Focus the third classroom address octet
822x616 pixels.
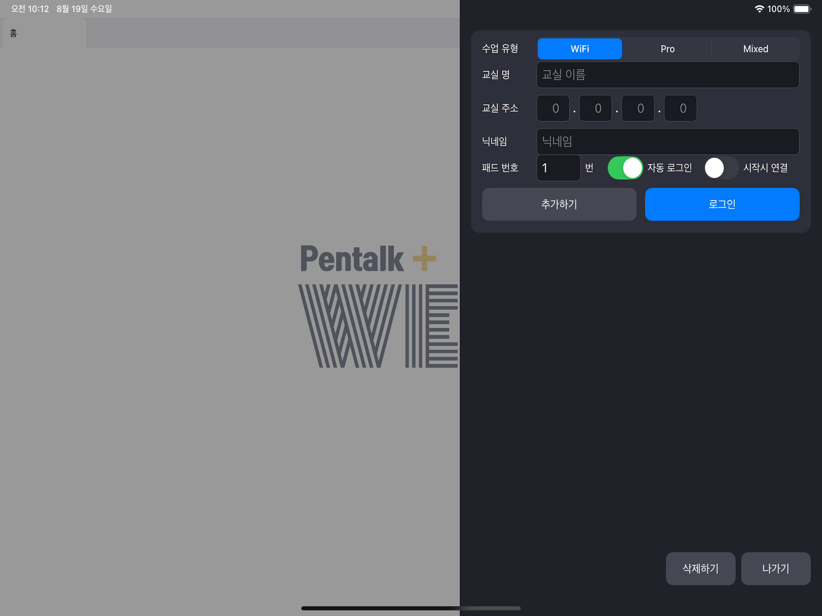638,108
